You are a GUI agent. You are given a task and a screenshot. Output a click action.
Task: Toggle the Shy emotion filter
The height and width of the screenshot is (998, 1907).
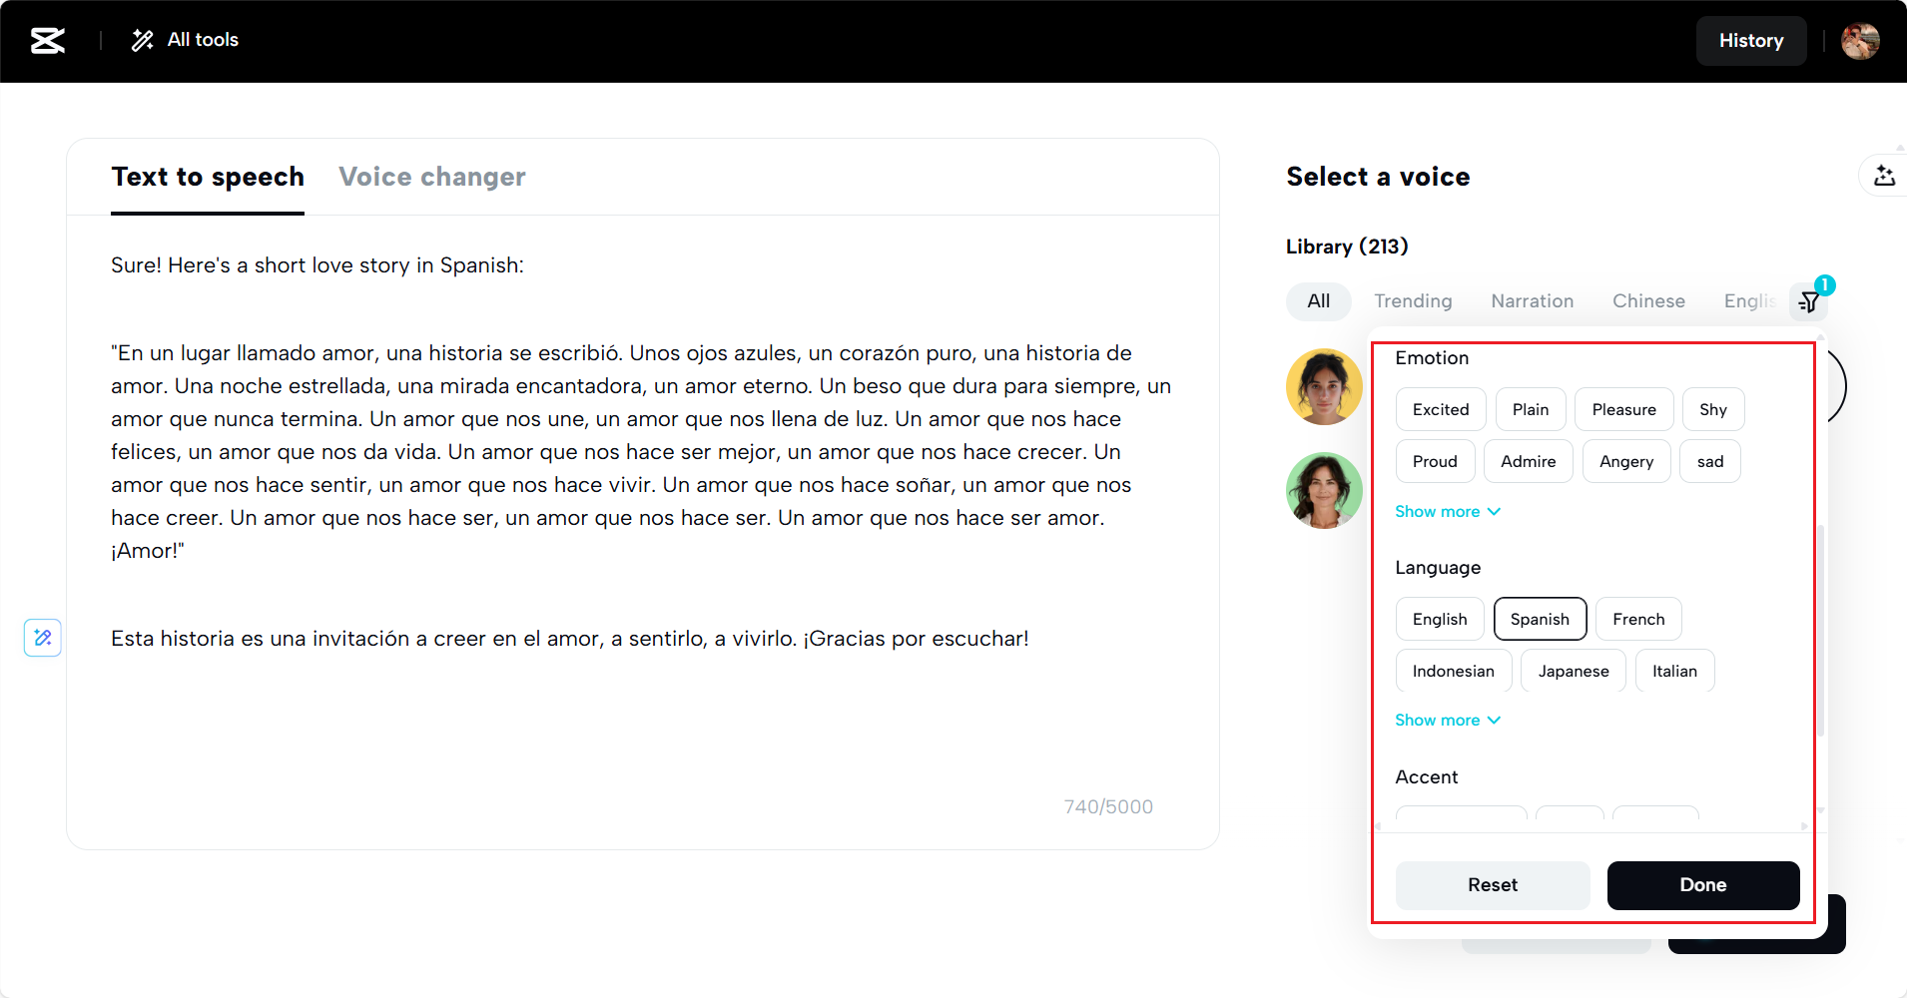[1713, 409]
